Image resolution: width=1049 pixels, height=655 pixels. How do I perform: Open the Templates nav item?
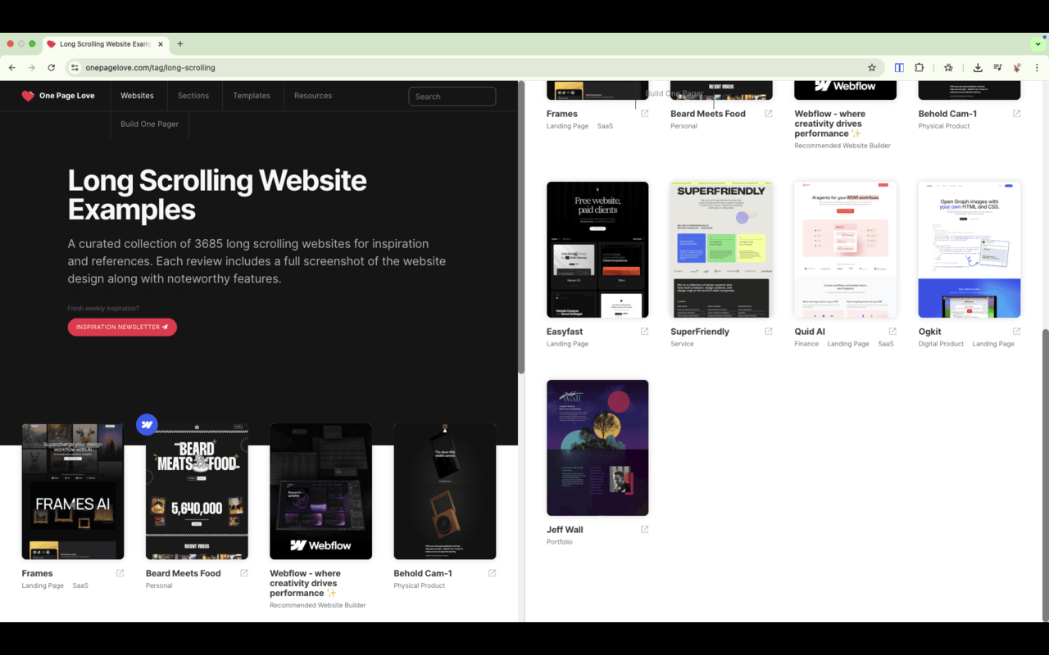252,96
